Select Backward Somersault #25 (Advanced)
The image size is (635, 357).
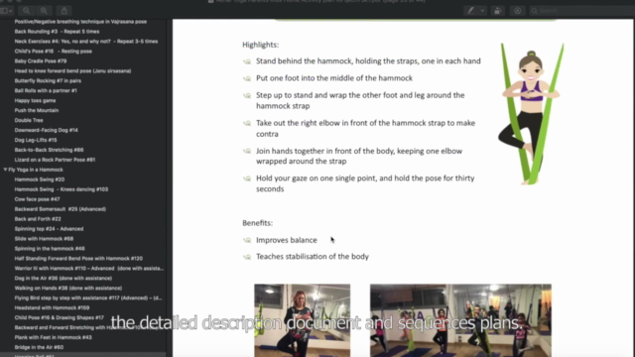(x=61, y=209)
